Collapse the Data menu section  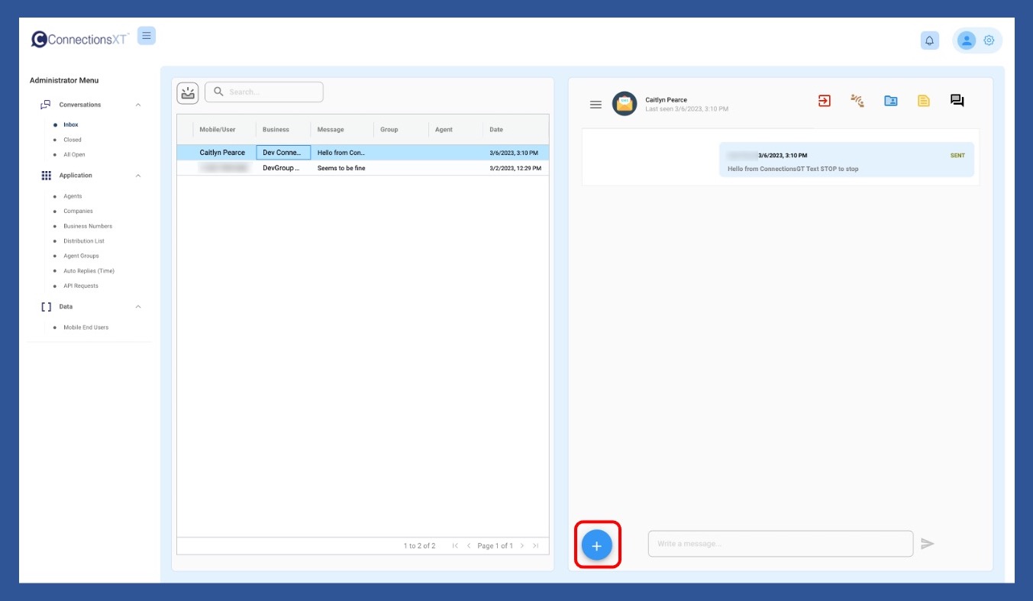(x=138, y=307)
